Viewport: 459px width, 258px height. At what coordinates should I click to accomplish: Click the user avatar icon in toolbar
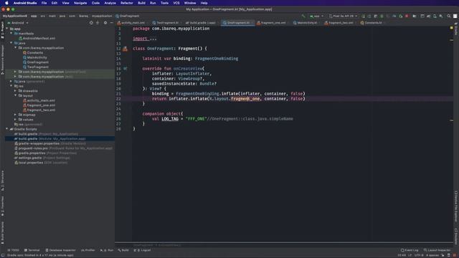tap(455, 16)
